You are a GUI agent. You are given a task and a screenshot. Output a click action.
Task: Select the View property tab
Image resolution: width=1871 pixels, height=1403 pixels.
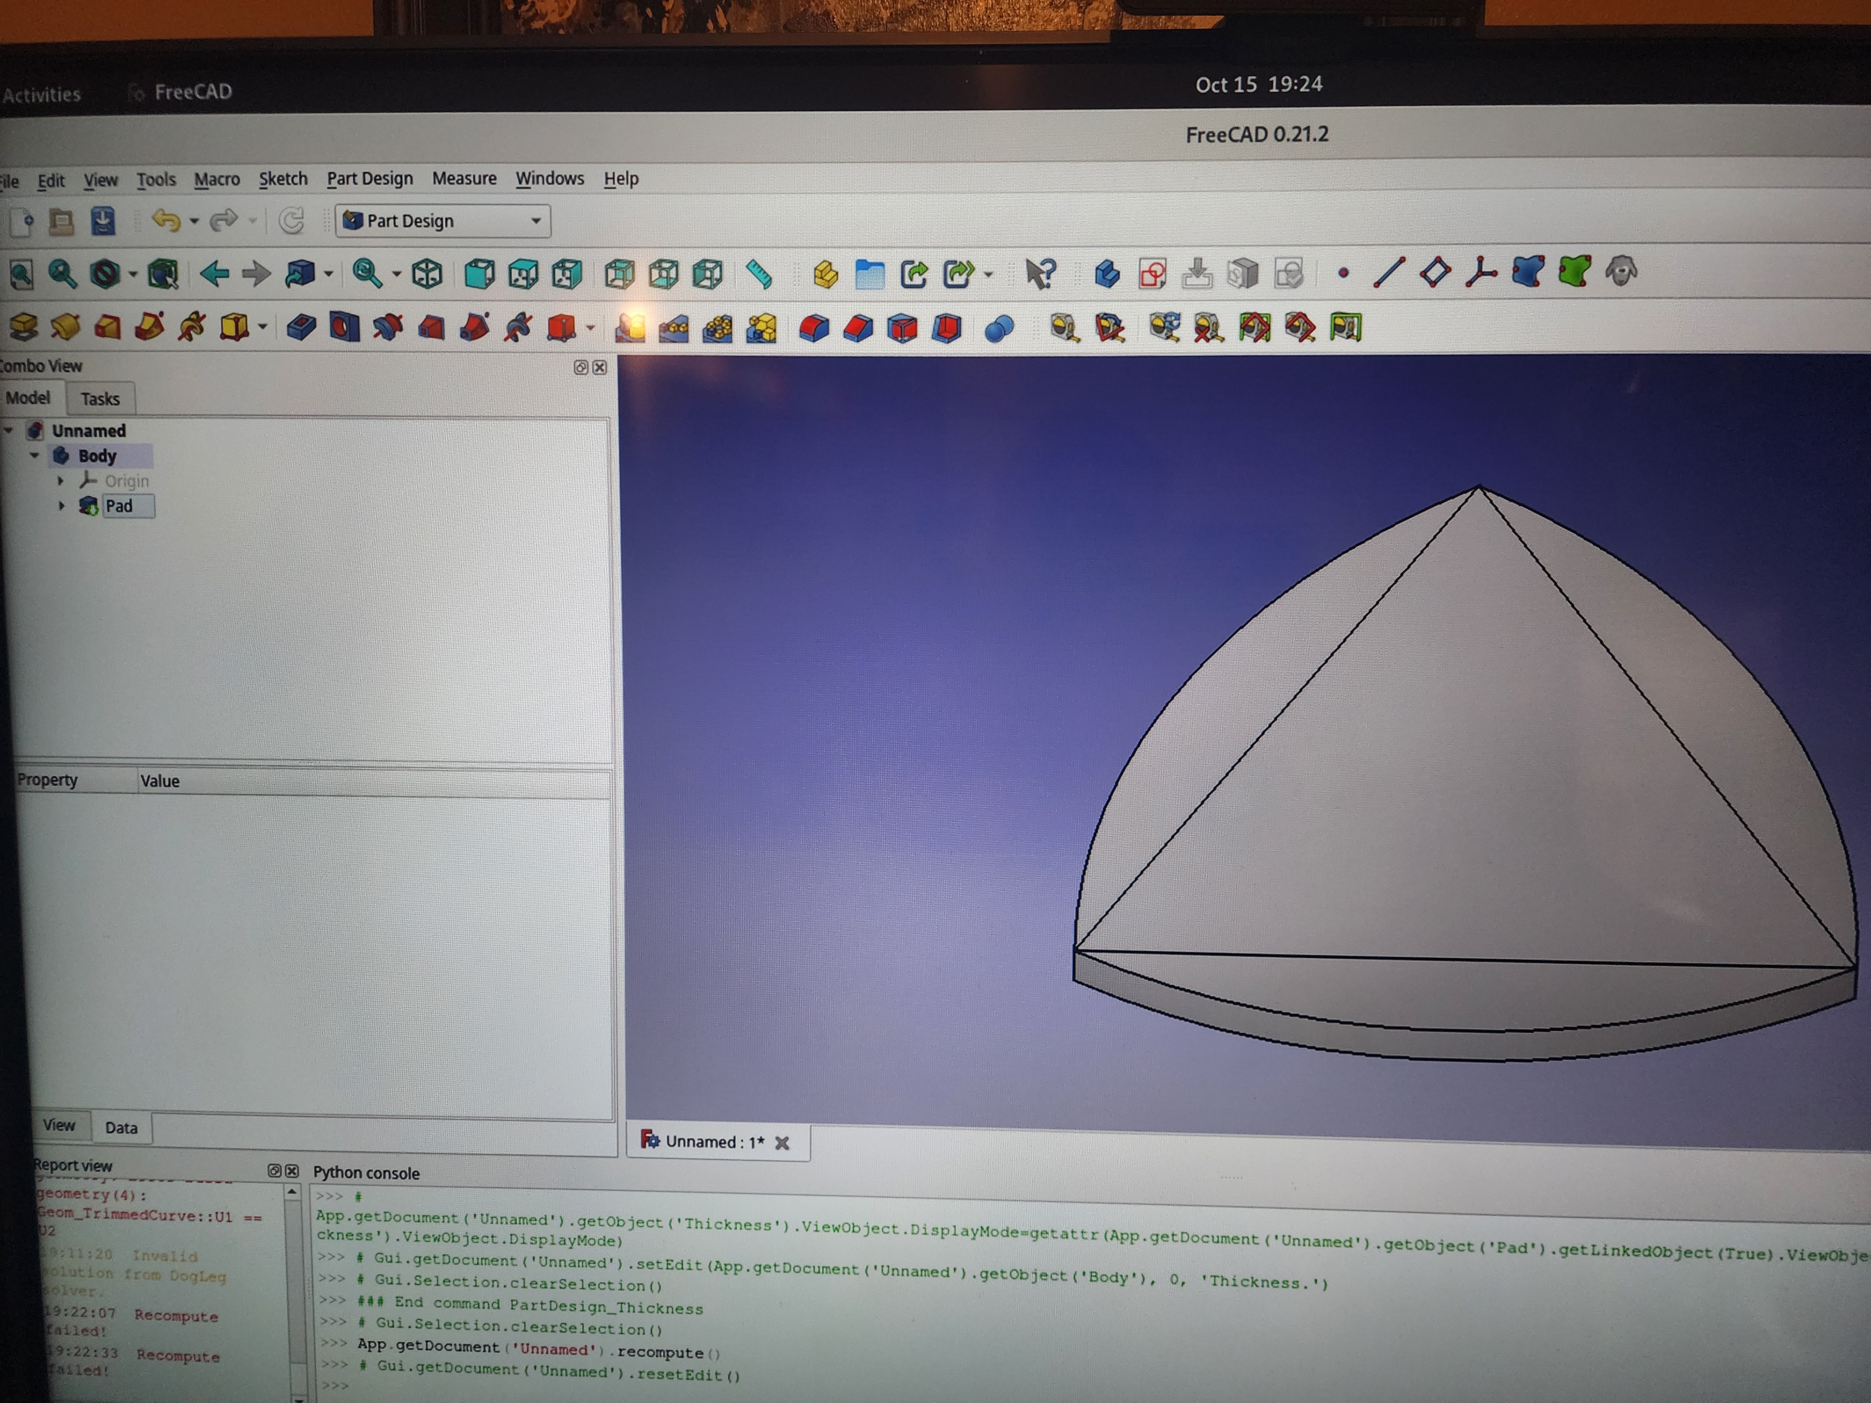(59, 1125)
